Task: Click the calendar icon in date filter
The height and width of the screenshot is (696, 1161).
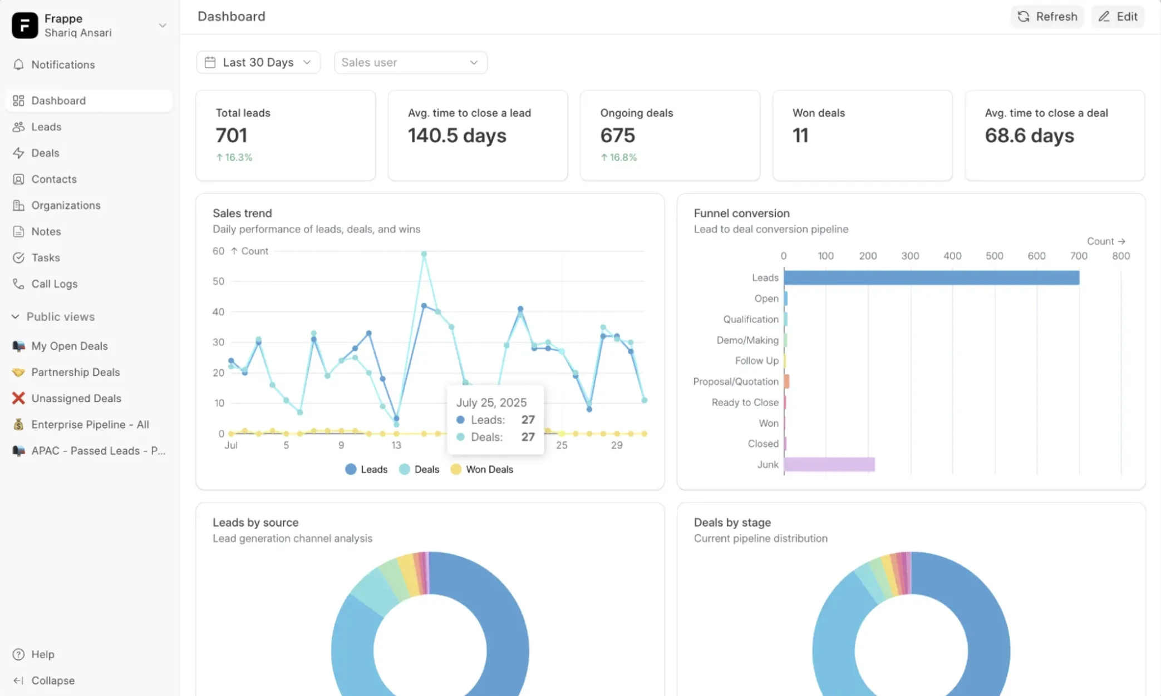Action: 210,62
